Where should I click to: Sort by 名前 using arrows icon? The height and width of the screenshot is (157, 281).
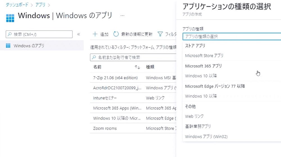[137, 67]
